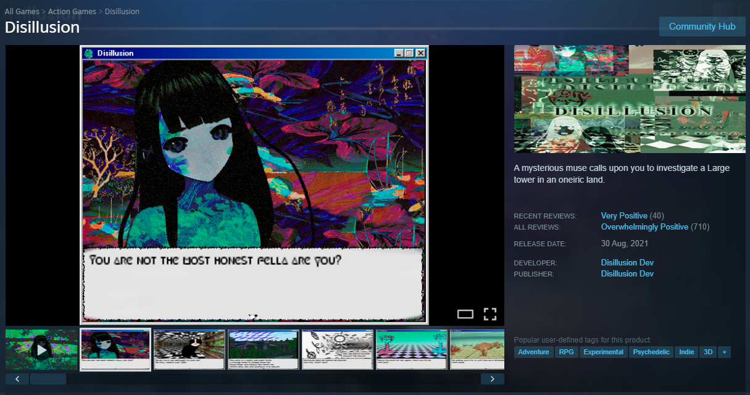Screen dimensions: 750x395
Task: Select the dark-haired girl screenshot thumbnail
Action: pos(115,350)
